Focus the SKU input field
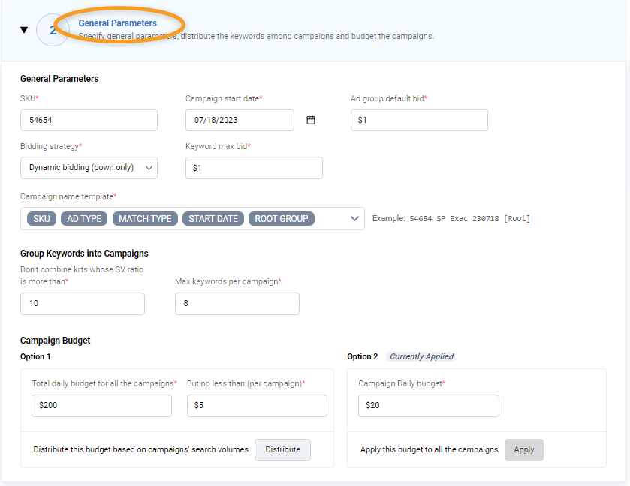The height and width of the screenshot is (486, 630). tap(89, 120)
